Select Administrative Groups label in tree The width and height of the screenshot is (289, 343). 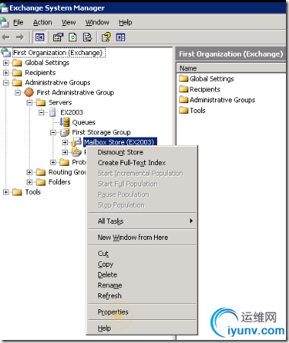click(58, 83)
